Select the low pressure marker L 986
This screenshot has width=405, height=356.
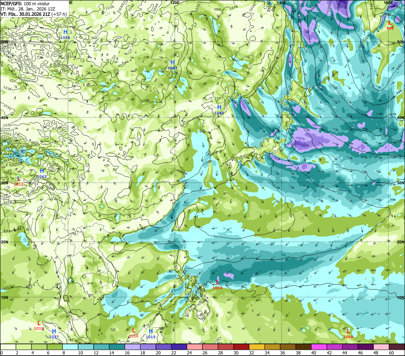tap(390, 25)
